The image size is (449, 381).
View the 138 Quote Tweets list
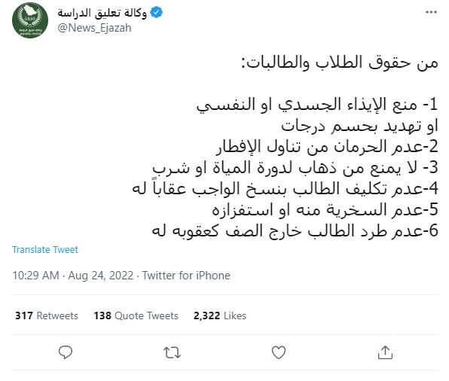136,315
